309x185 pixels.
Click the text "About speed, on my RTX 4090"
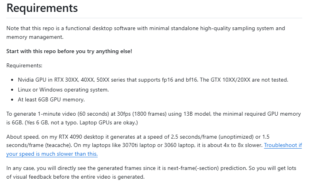pyautogui.click(x=45, y=137)
